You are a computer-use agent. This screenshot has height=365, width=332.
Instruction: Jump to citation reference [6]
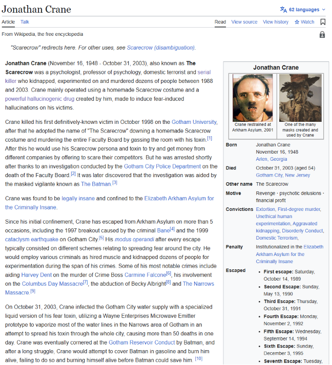click(x=169, y=273)
